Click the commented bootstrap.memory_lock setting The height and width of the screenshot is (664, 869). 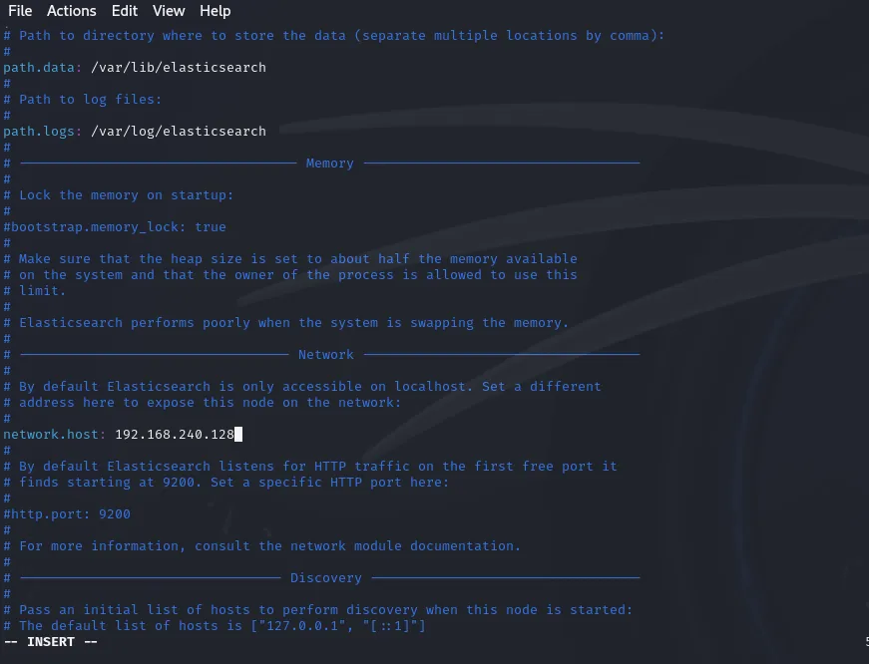(x=112, y=226)
